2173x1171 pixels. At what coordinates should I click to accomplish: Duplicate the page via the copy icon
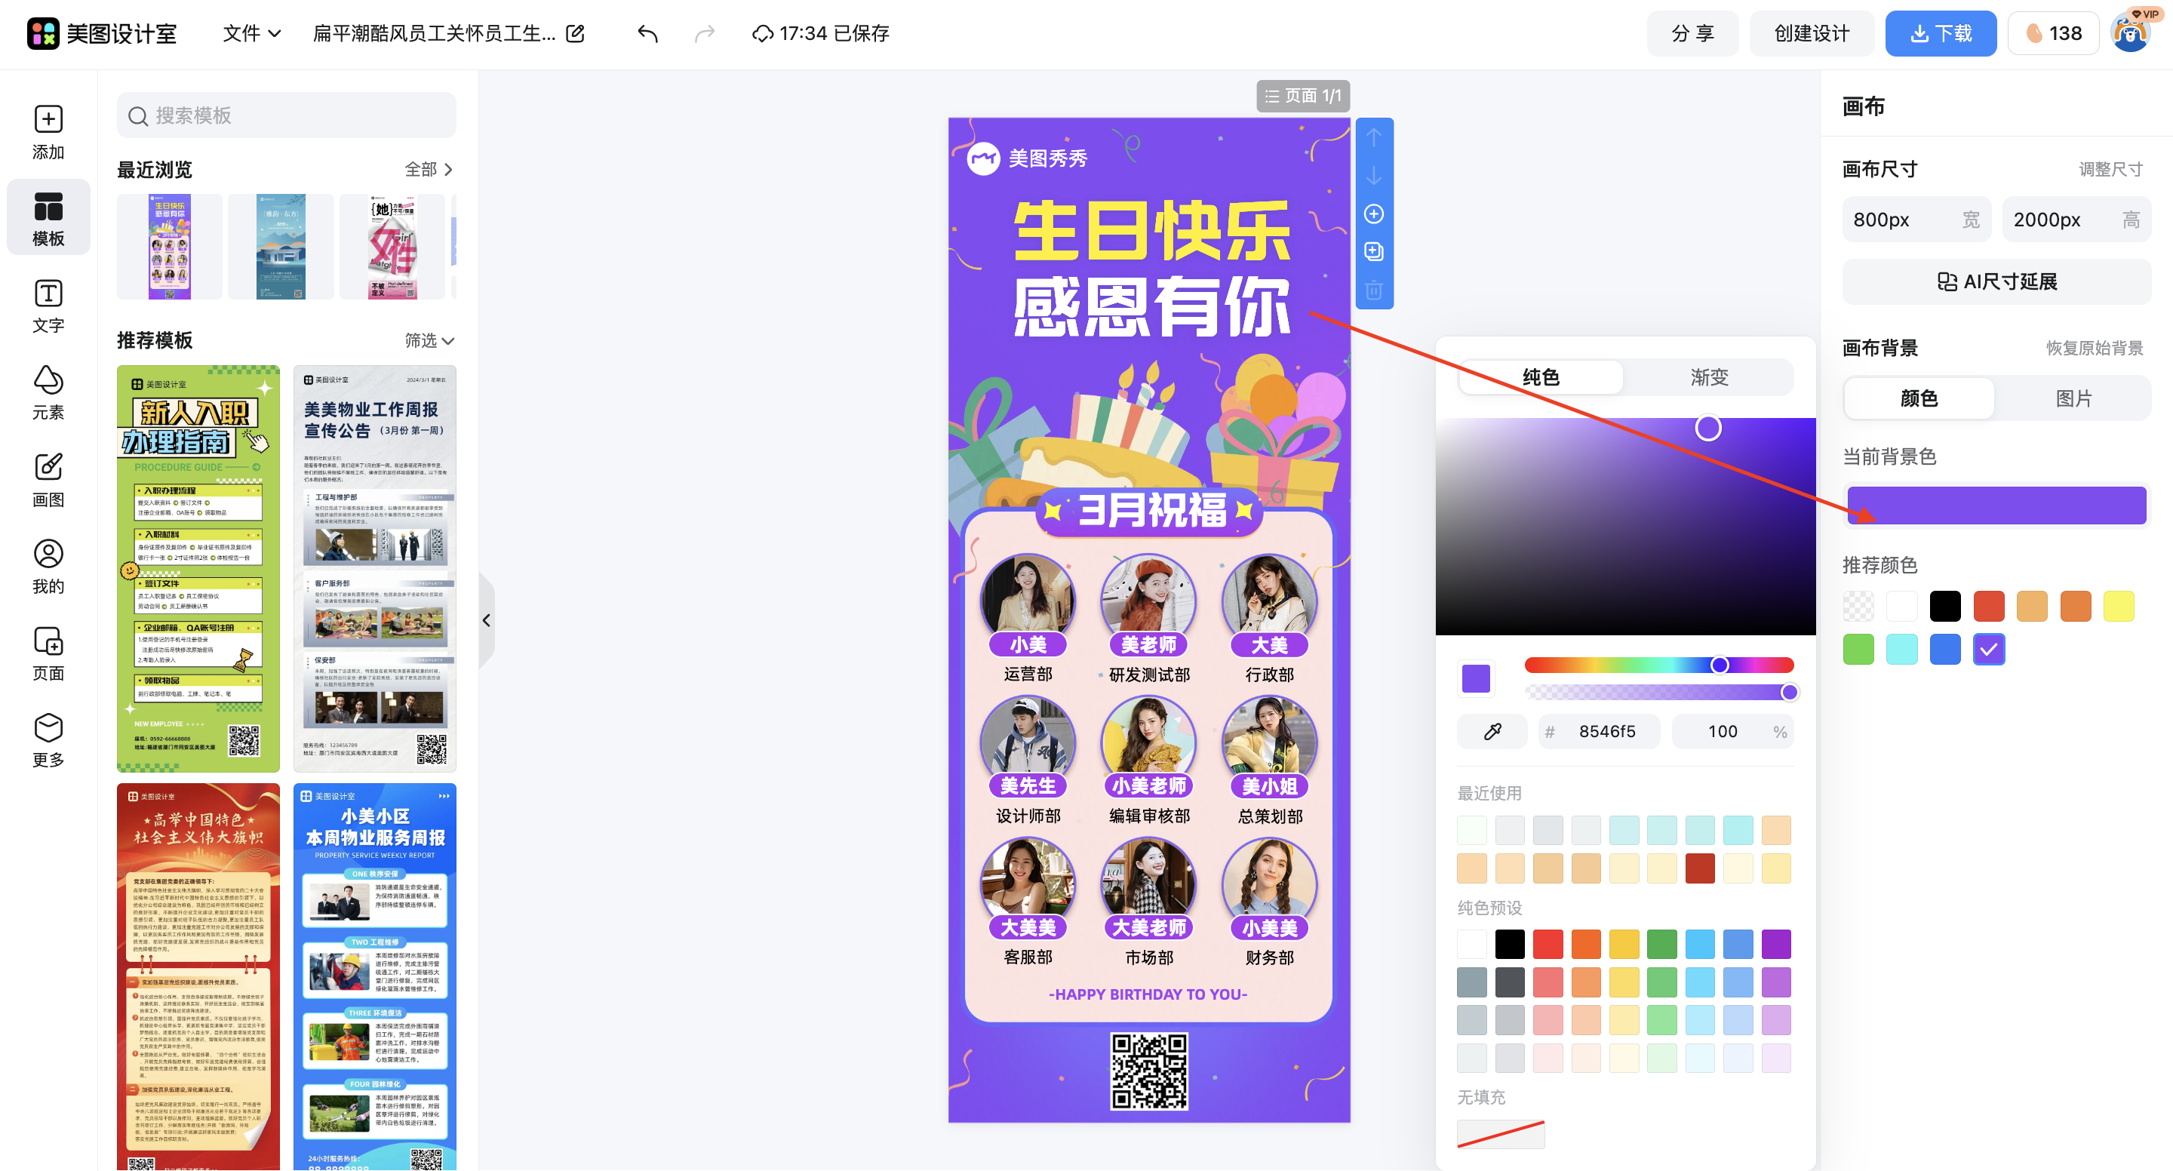coord(1374,251)
